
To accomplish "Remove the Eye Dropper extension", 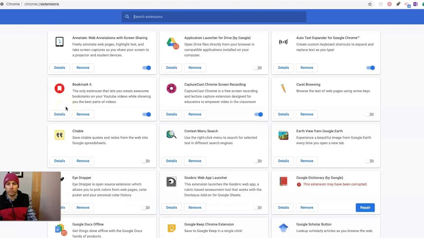I will tap(83, 208).
